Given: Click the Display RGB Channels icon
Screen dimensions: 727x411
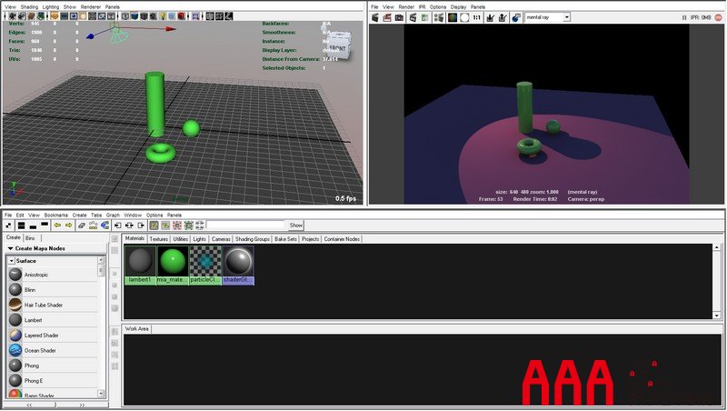Looking at the screenshot, I should pos(452,17).
